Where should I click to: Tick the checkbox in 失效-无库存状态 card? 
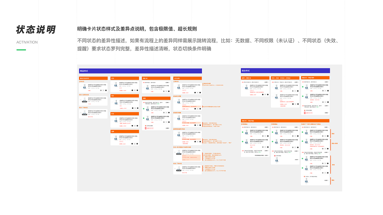tap(80, 100)
